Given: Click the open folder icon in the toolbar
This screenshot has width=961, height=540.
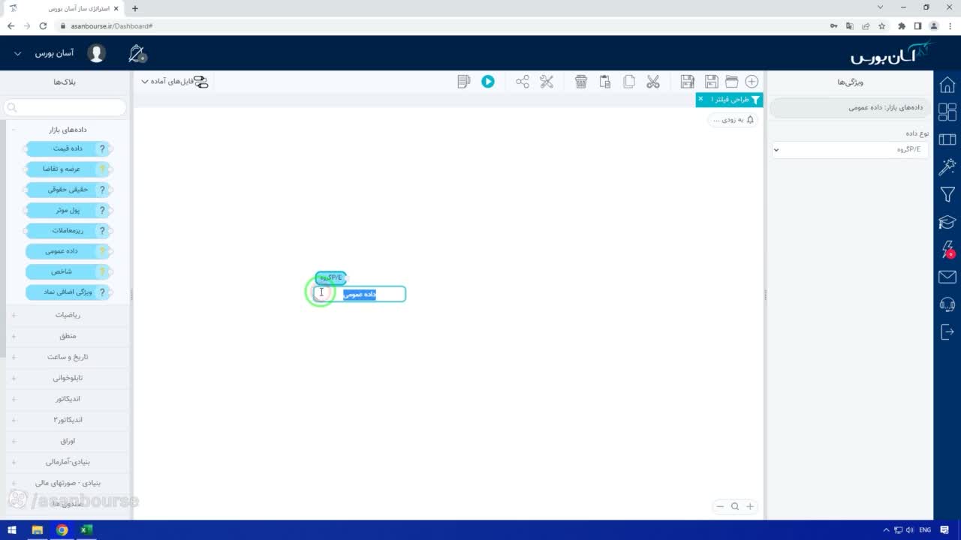Looking at the screenshot, I should click(x=731, y=81).
